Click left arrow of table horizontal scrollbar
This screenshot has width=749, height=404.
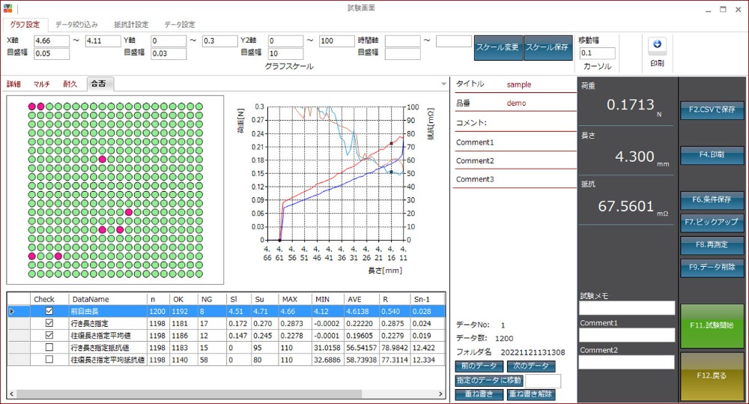click(x=11, y=394)
